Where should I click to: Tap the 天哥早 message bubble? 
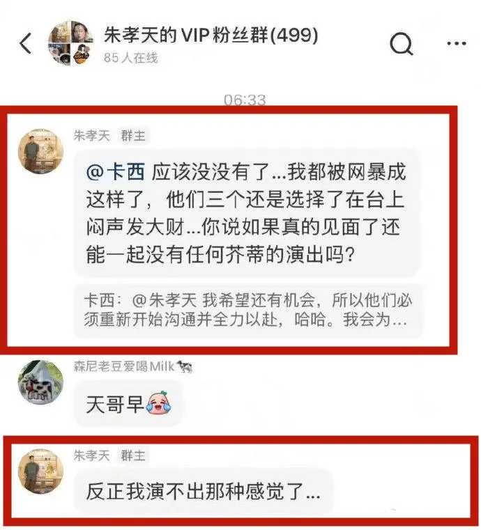point(129,404)
